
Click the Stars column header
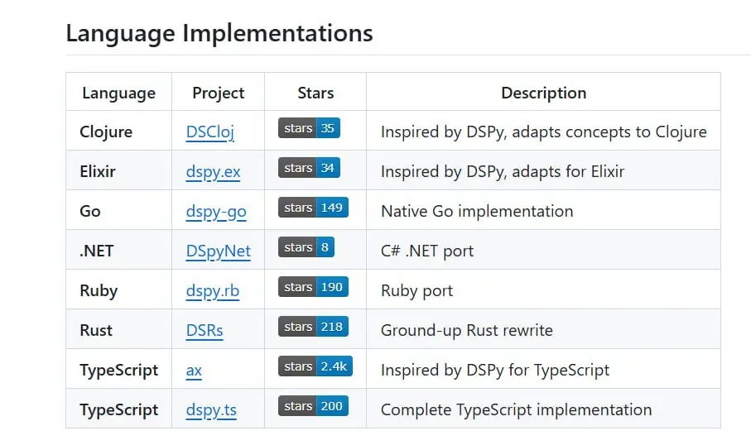315,93
